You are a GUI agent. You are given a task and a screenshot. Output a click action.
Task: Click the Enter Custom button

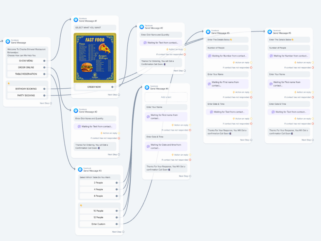point(99,224)
